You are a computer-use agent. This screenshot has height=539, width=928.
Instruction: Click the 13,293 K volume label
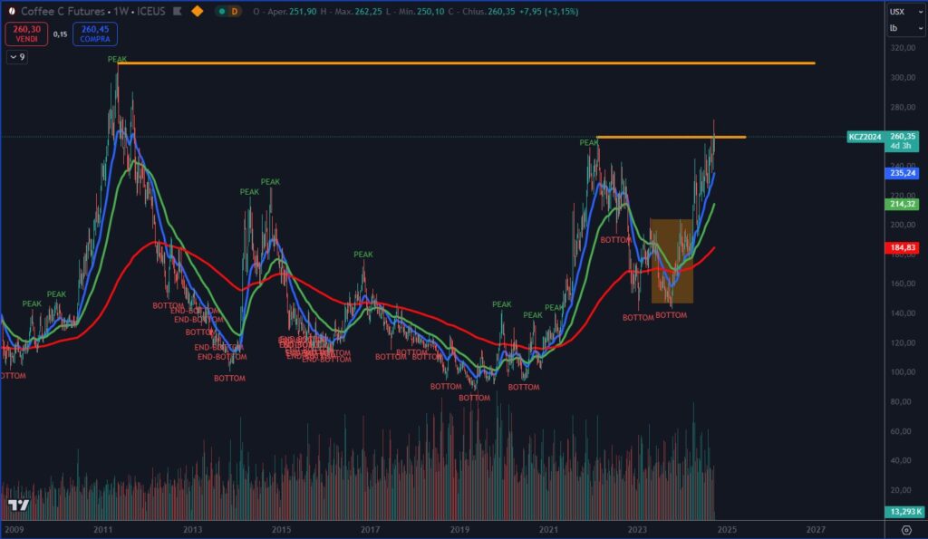[x=904, y=512]
